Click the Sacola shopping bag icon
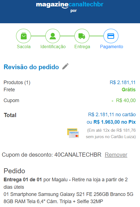The image size is (140, 207). tap(24, 36)
